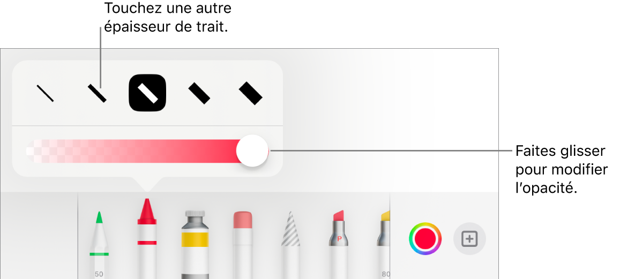Screen dimensions: 620x279
Task: Click the opacity slider white handle
Action: pyautogui.click(x=252, y=150)
